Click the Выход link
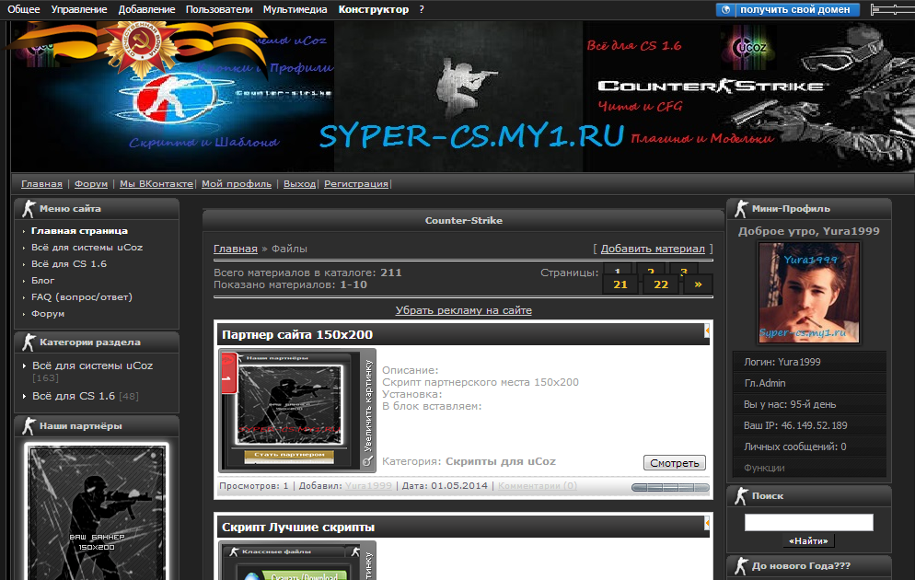Image resolution: width=915 pixels, height=580 pixels. [299, 184]
